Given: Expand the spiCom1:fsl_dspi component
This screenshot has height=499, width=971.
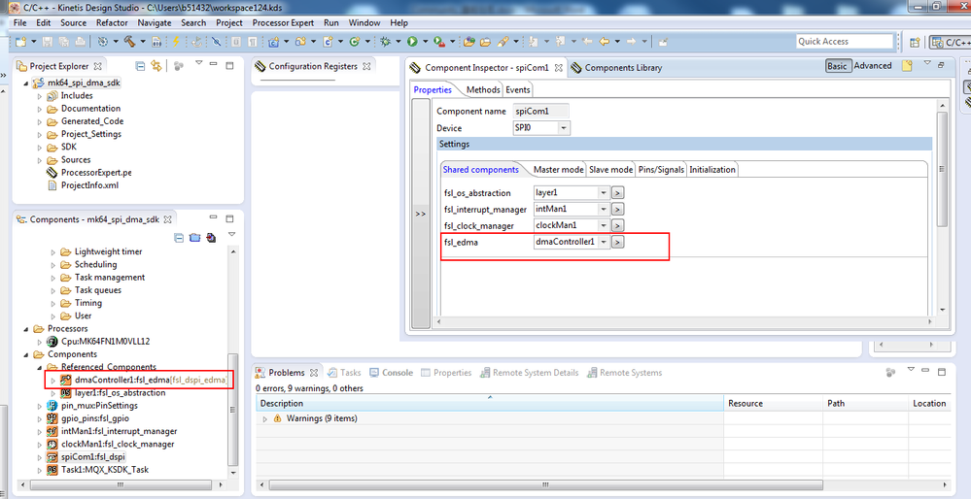Looking at the screenshot, I should [x=40, y=457].
